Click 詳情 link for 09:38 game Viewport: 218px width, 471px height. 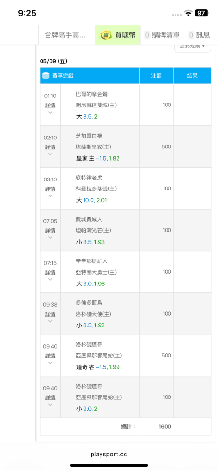pos(50,314)
